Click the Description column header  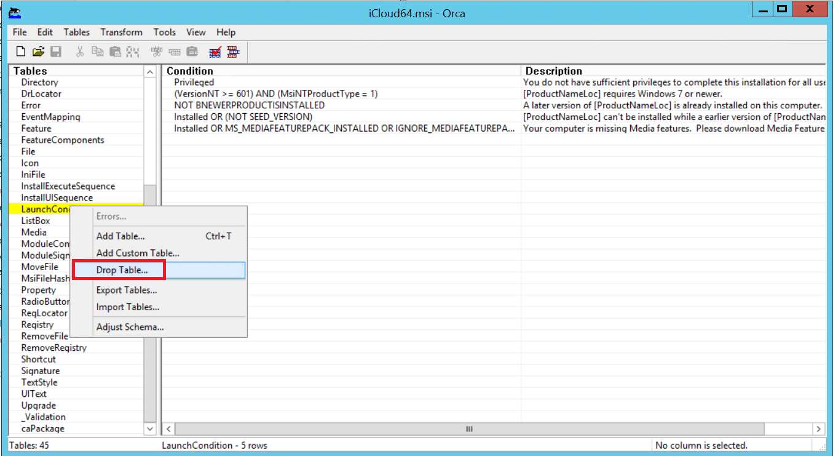(673, 71)
